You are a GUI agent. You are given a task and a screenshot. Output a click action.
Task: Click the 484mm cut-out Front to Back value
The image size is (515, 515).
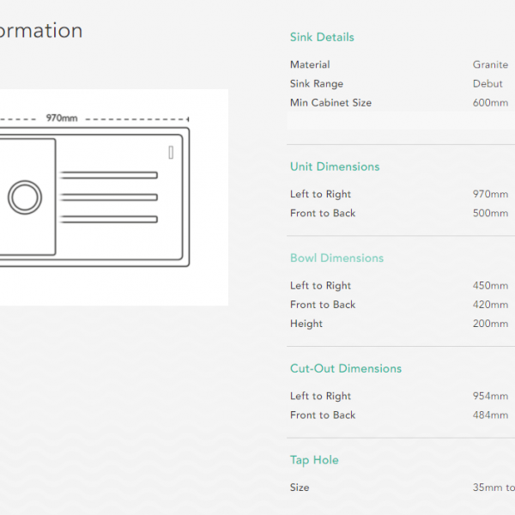(x=490, y=415)
